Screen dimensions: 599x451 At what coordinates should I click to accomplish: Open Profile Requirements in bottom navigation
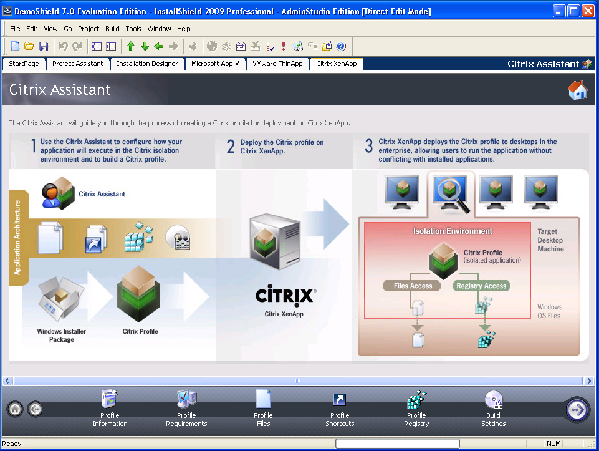coord(186,409)
